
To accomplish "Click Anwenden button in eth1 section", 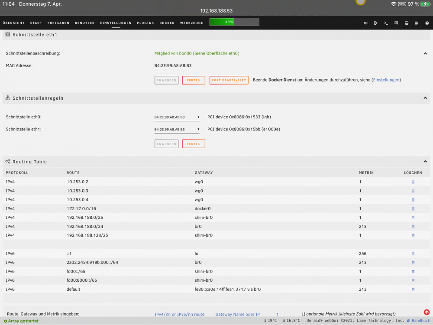I will click(167, 80).
